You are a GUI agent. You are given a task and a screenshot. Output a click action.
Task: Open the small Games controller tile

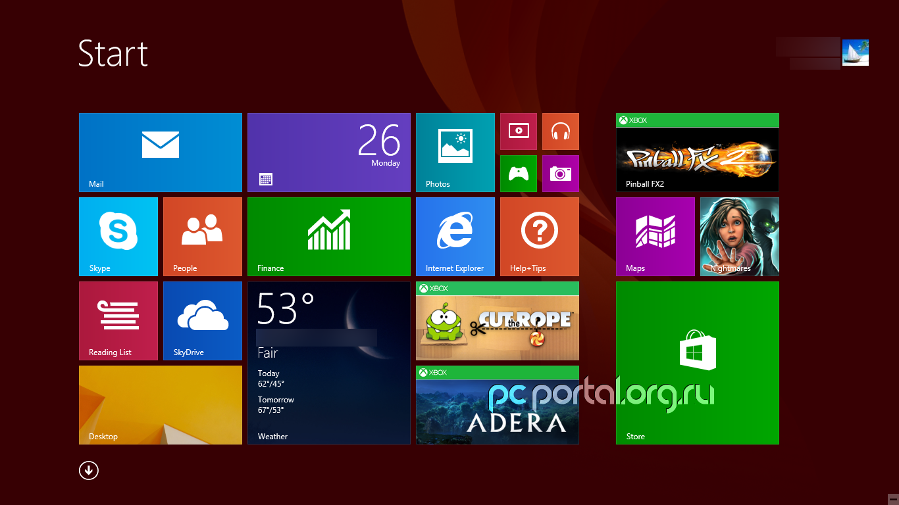coord(519,174)
